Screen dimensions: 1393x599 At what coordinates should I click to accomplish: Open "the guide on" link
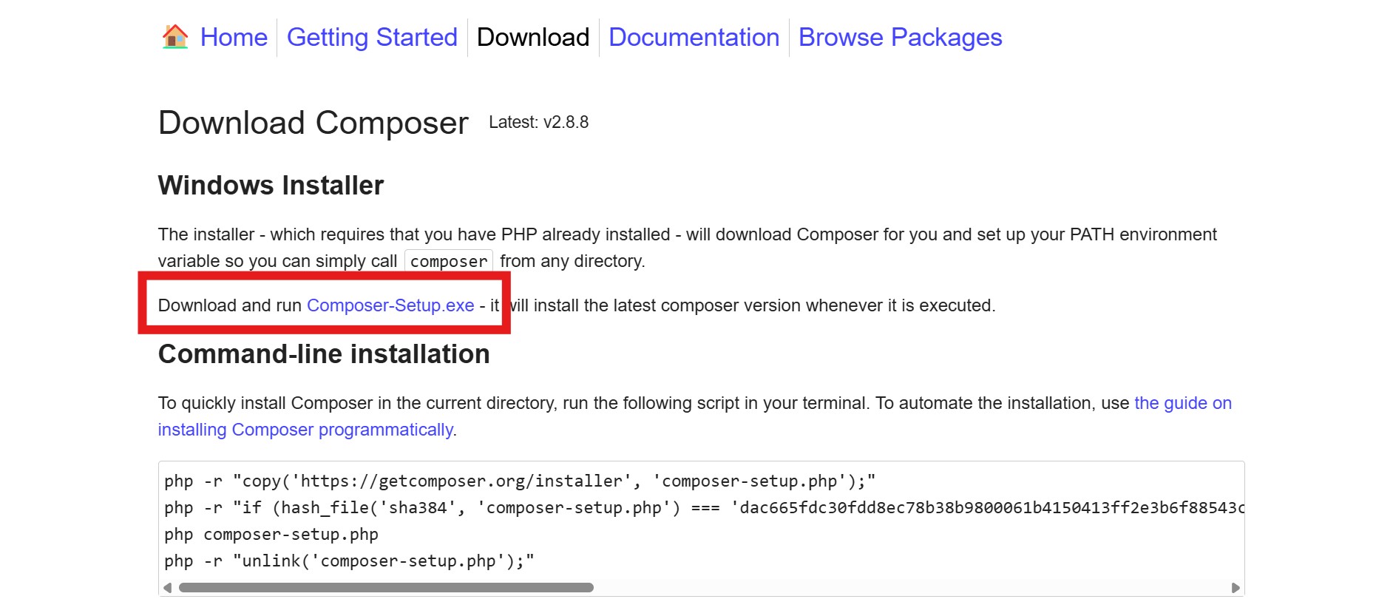1182,403
